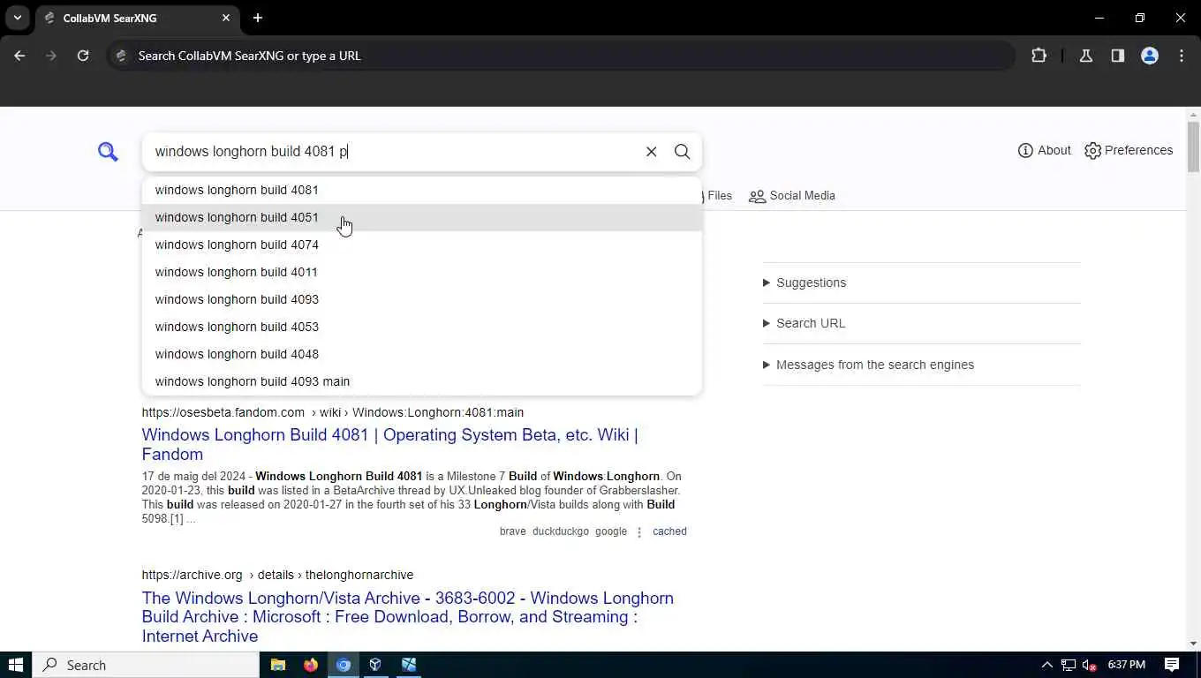Viewport: 1201px width, 678px height.
Task: Open the active browser taskbar icon
Action: point(344,665)
